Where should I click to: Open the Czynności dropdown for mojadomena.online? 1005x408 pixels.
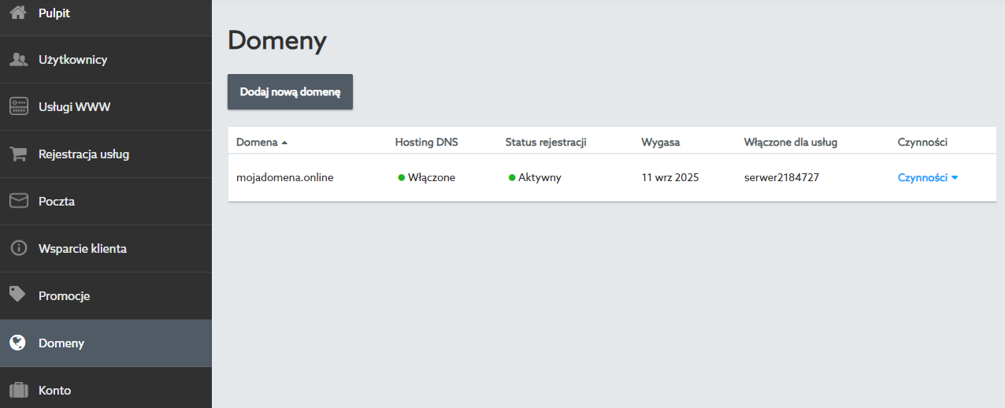[x=927, y=178]
